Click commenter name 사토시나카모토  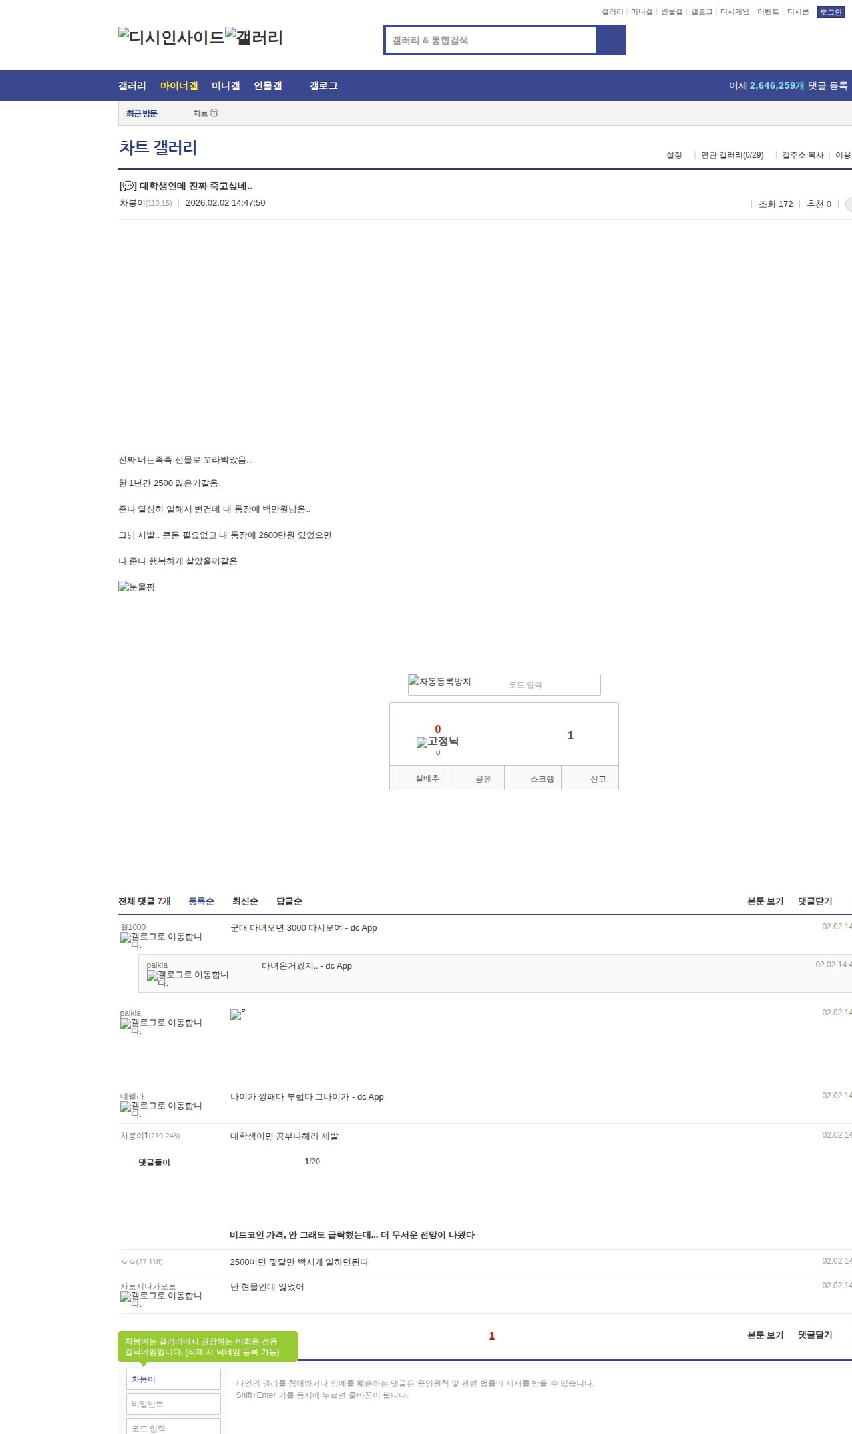point(148,1286)
